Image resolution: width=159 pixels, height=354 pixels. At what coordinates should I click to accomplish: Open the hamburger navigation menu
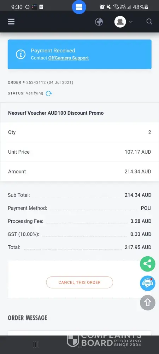click(x=11, y=22)
